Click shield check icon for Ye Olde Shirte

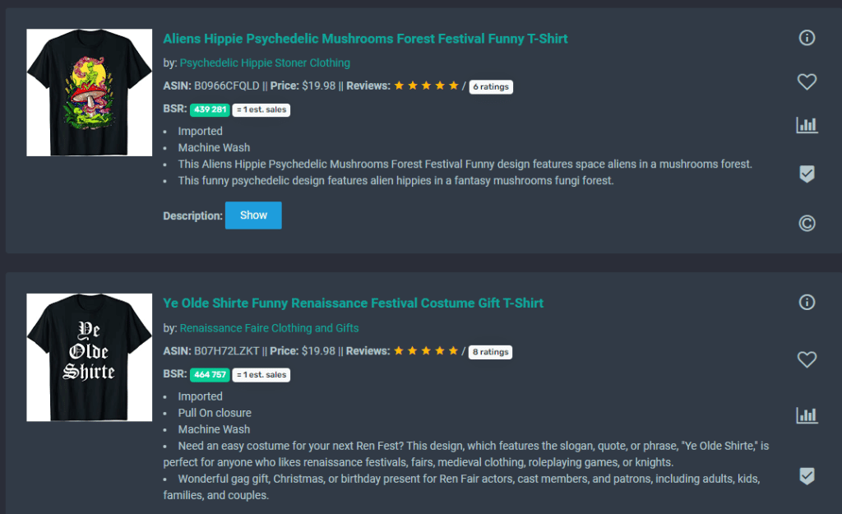click(x=807, y=476)
